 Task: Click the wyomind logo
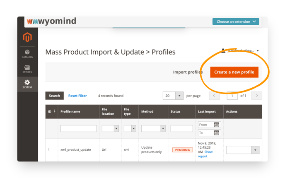(51, 21)
